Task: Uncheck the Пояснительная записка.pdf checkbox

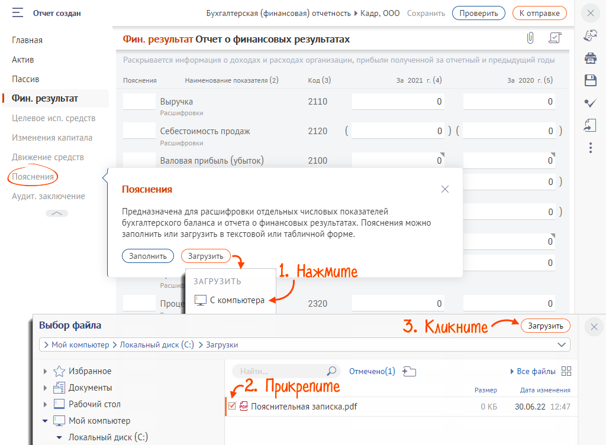Action: (x=232, y=406)
